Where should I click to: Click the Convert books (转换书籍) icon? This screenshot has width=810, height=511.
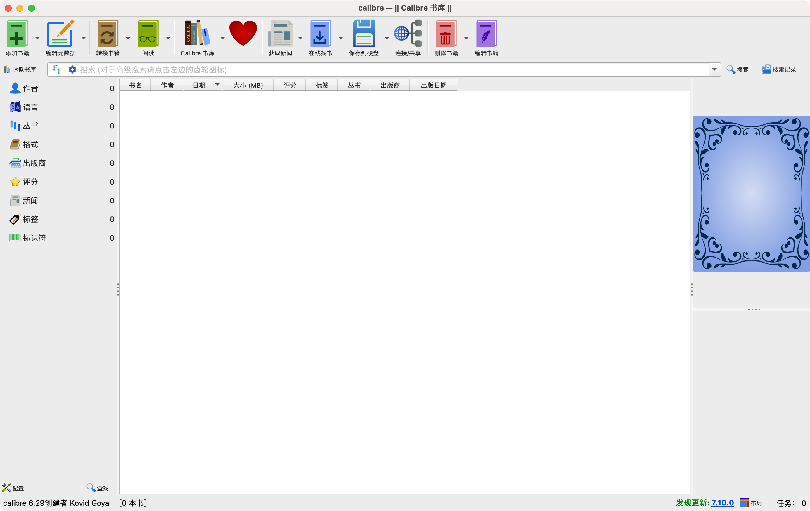pos(108,34)
